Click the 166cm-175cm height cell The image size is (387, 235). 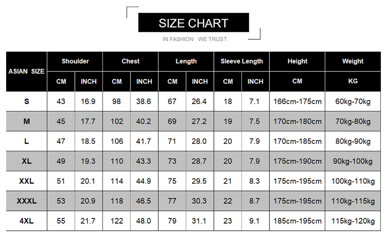pyautogui.click(x=297, y=101)
